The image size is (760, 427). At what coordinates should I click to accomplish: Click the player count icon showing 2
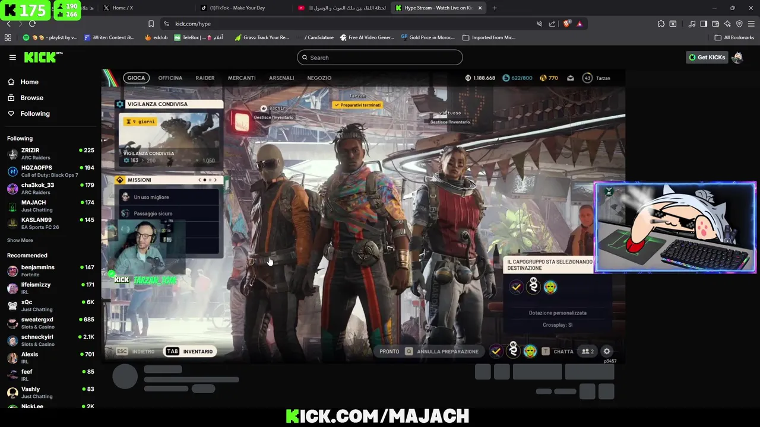click(x=588, y=351)
